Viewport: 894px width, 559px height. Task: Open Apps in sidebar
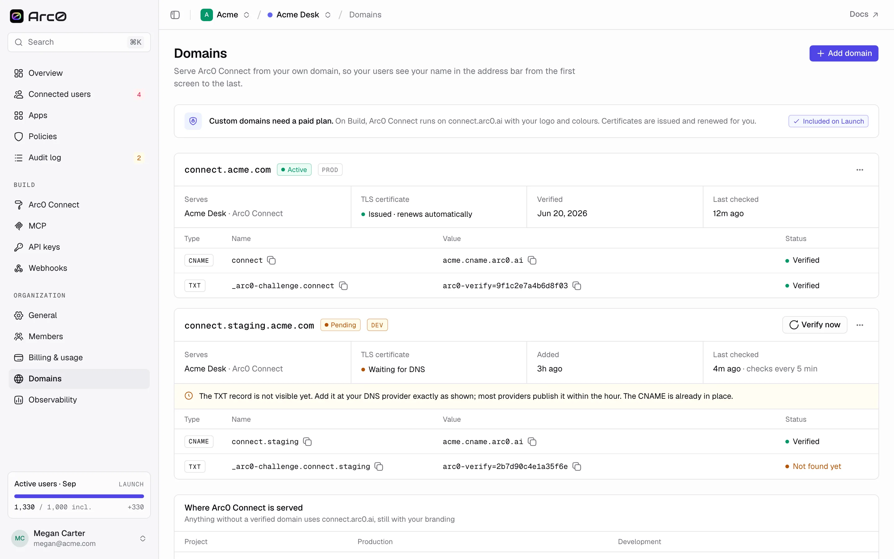click(x=79, y=115)
